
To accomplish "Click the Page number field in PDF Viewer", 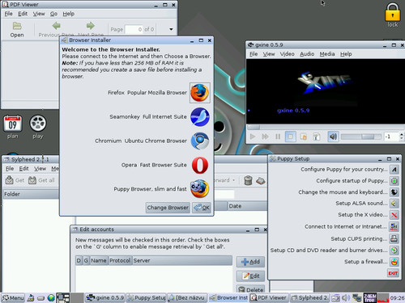I will (134, 29).
